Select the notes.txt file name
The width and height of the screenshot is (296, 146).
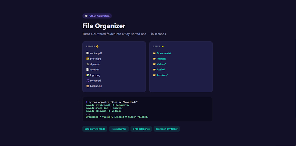94,69
